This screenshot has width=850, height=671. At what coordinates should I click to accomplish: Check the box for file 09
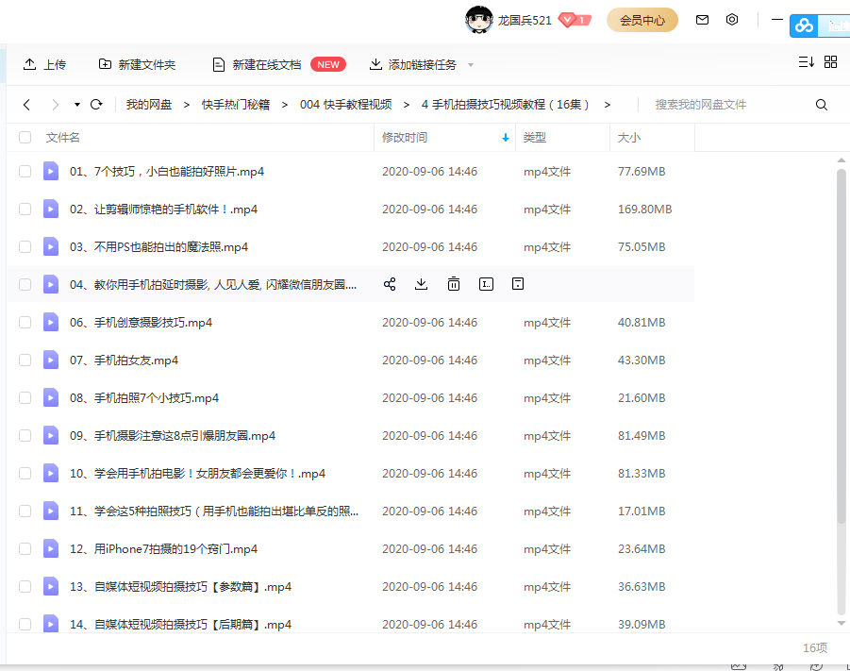tap(25, 436)
